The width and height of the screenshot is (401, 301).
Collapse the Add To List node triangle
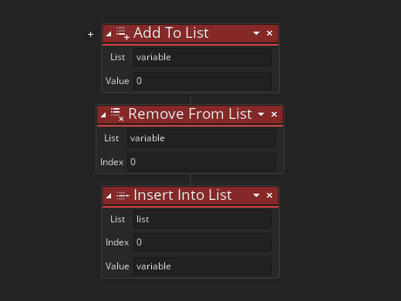click(109, 34)
